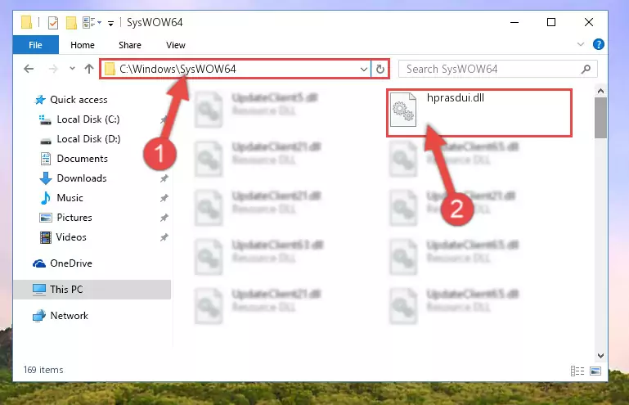Switch to the View ribbon tab
Screen dimensions: 629x405
[x=176, y=45]
